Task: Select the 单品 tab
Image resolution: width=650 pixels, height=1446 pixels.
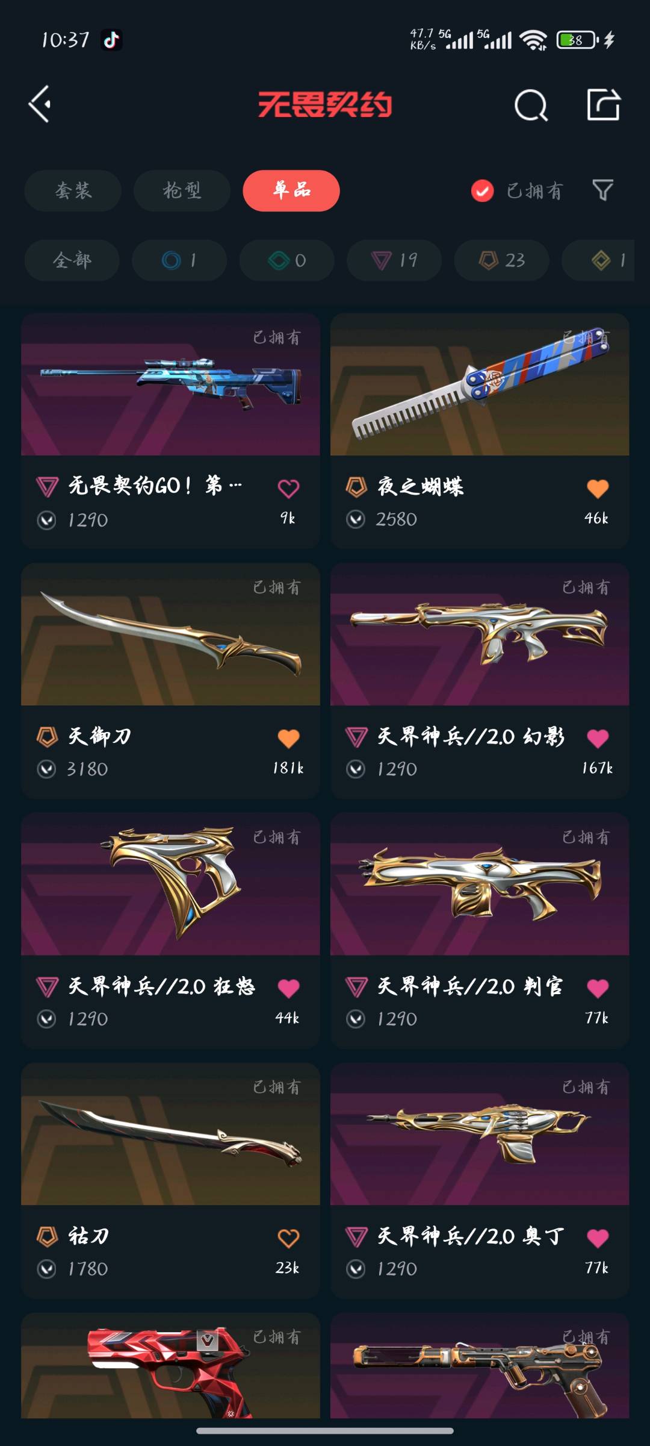Action: 291,190
